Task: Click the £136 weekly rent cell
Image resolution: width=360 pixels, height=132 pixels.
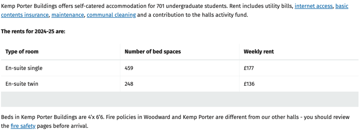Action: 249,84
